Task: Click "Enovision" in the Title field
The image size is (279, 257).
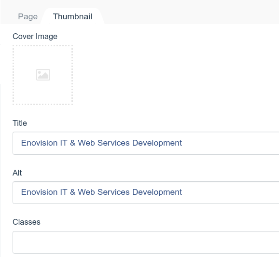Action: point(39,143)
